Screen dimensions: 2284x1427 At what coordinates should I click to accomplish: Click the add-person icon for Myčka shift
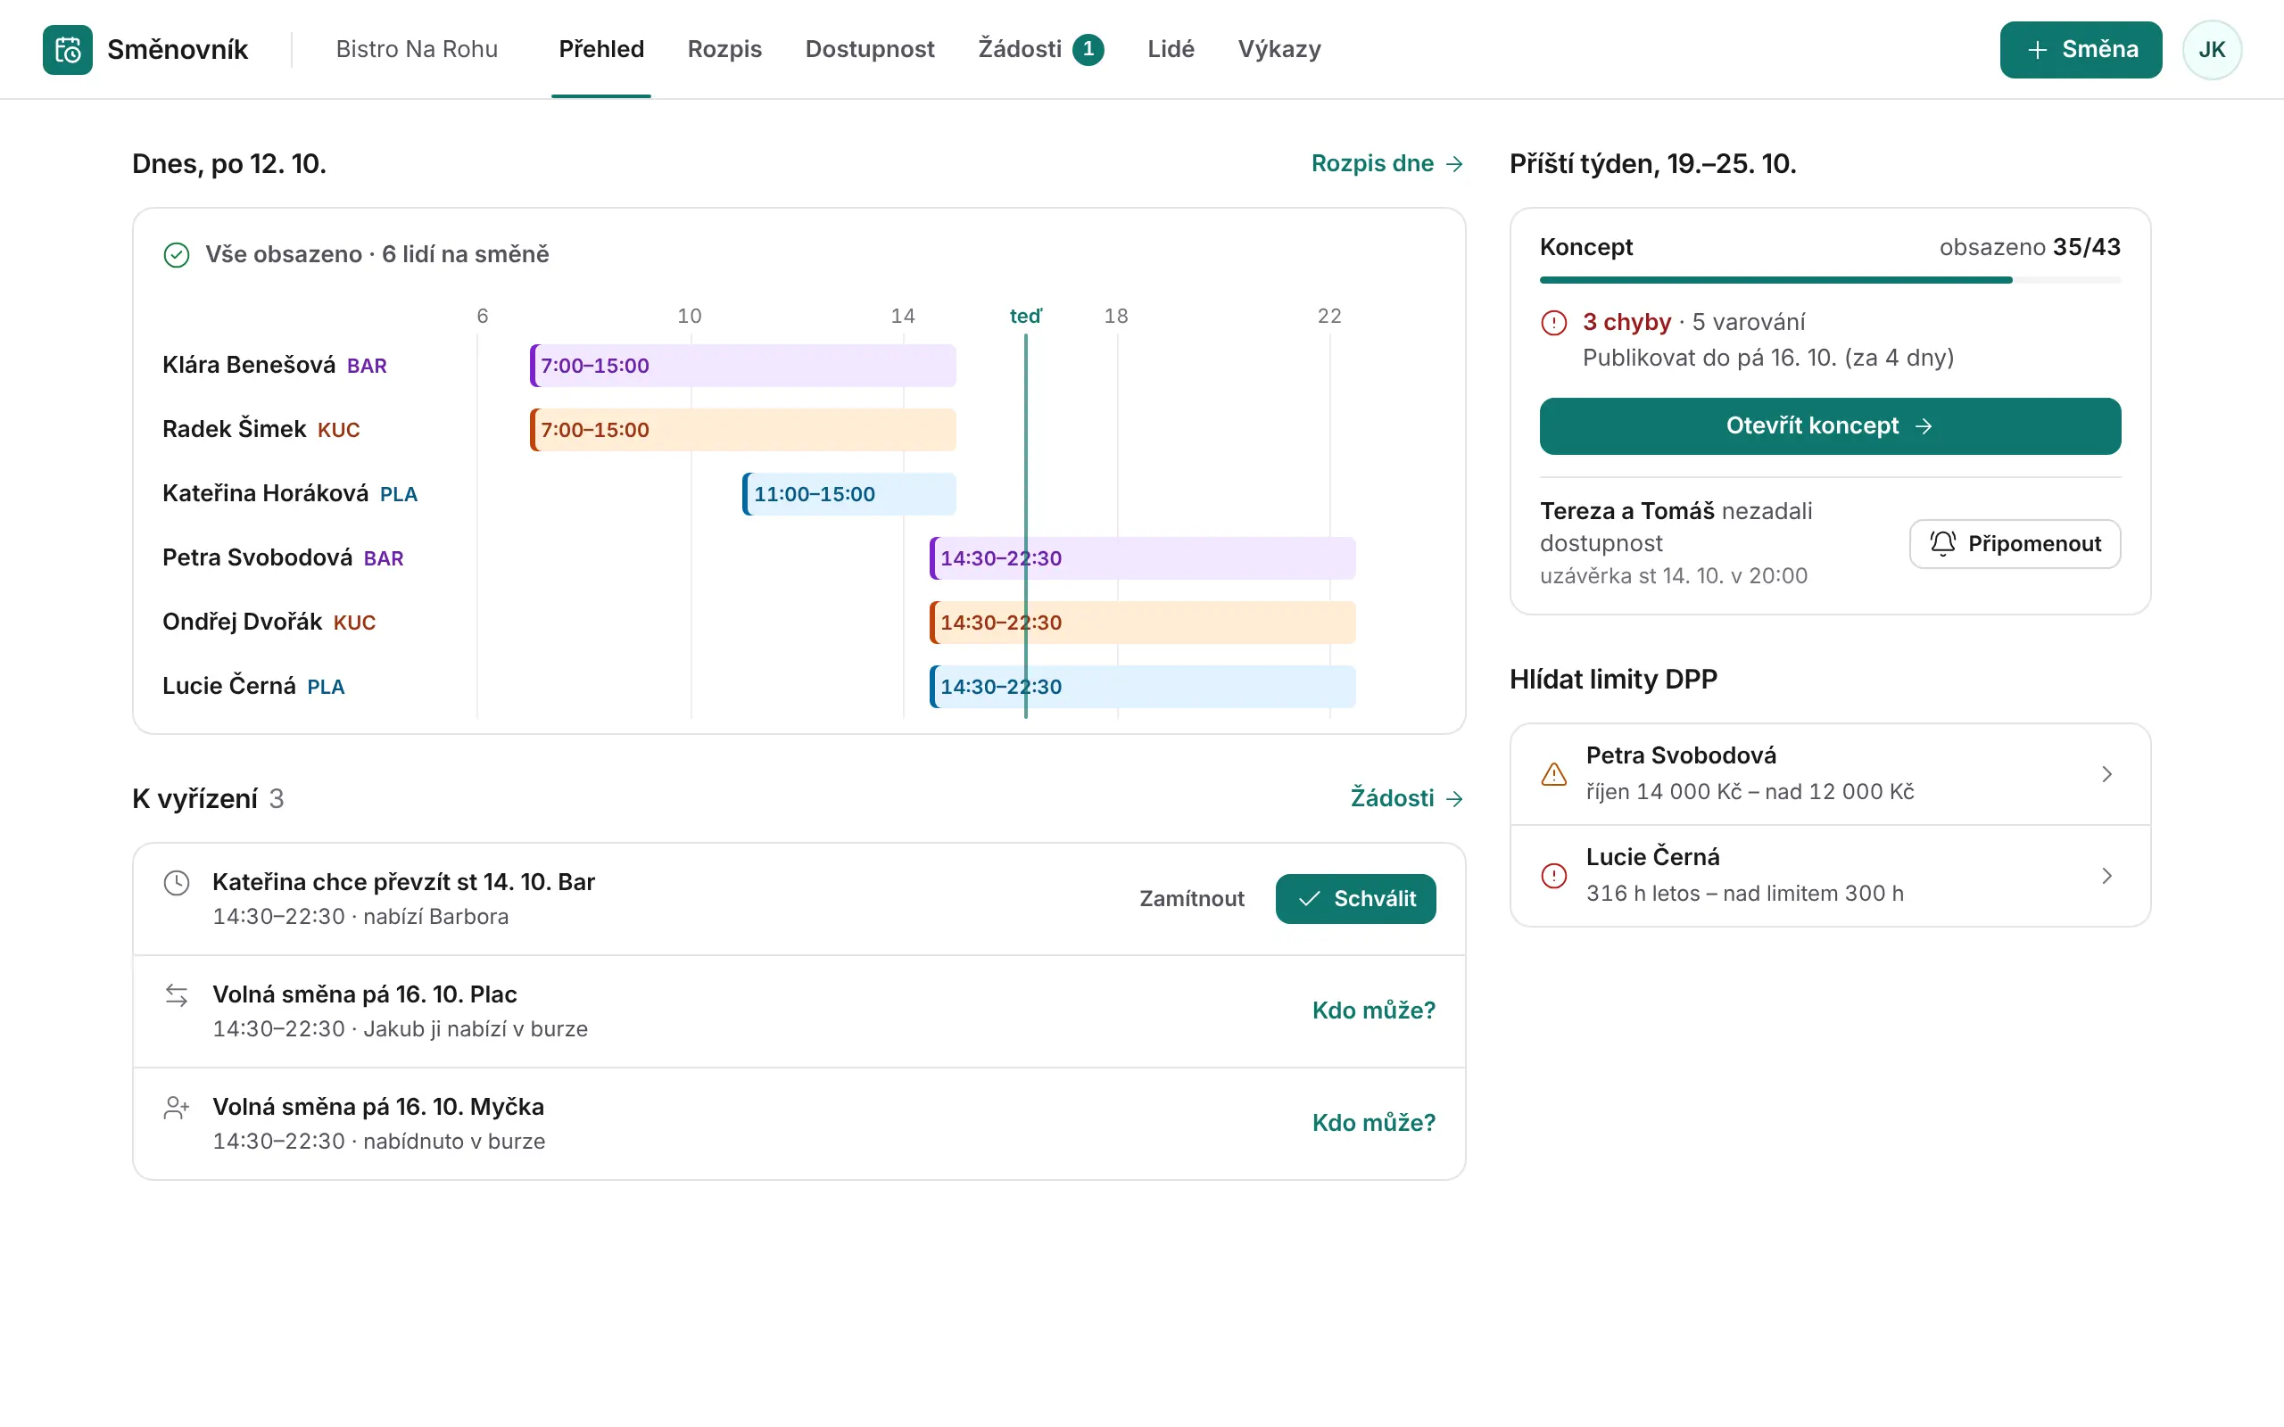pyautogui.click(x=177, y=1107)
